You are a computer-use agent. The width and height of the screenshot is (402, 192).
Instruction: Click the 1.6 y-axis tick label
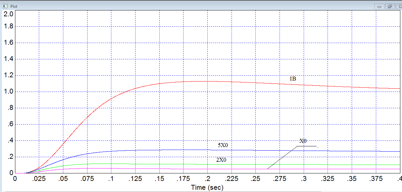pos(8,43)
